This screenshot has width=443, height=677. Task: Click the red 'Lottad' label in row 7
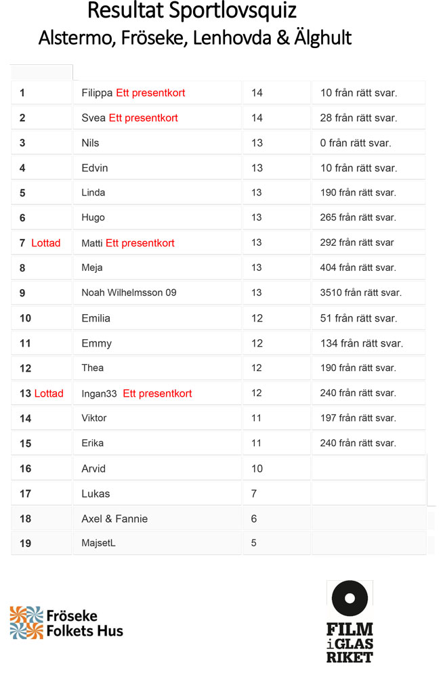pos(46,243)
